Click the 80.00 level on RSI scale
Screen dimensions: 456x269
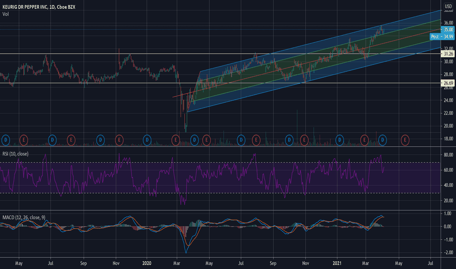448,155
